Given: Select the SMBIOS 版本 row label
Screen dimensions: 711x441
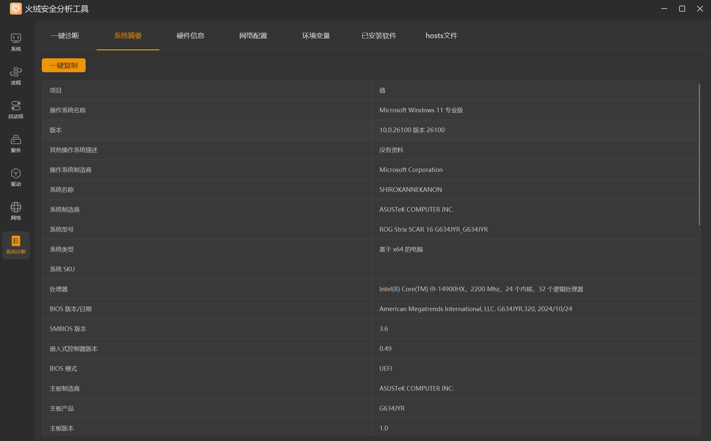Looking at the screenshot, I should [x=68, y=329].
